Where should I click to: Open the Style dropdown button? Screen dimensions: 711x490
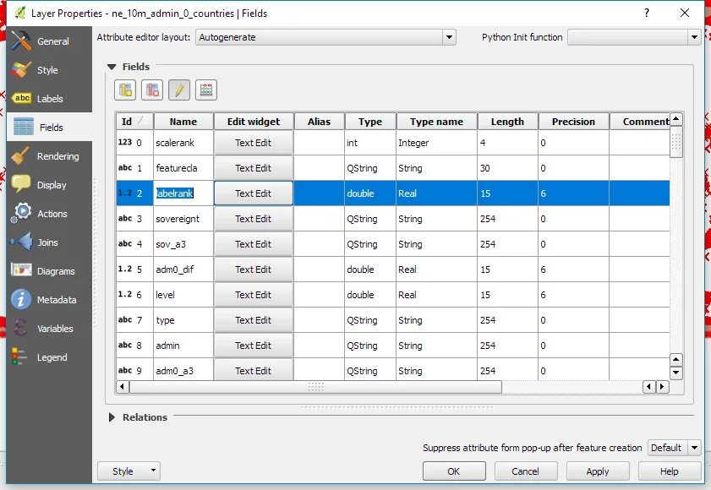(x=129, y=471)
